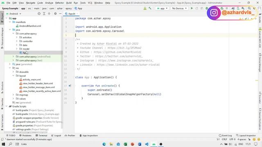Open the Resource Manager tool window
262x147 pixels.
pyautogui.click(x=2, y=38)
